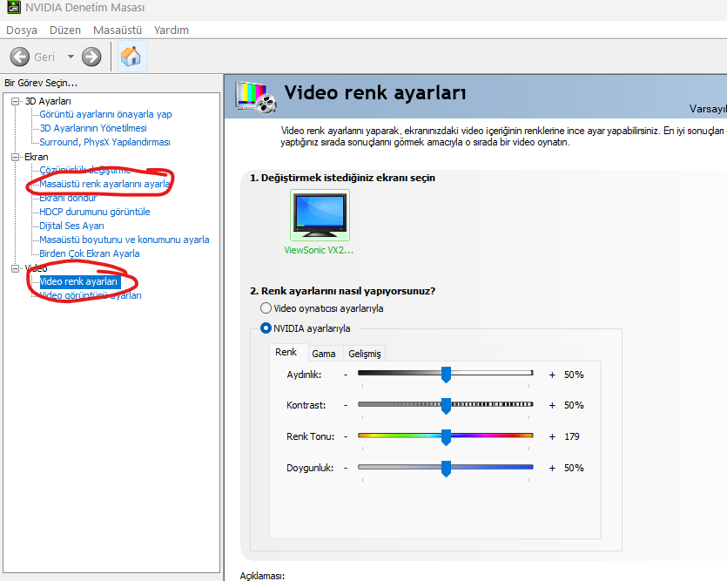Open Birden Çok Ekran Ayarla
The image size is (727, 581).
[x=90, y=253]
